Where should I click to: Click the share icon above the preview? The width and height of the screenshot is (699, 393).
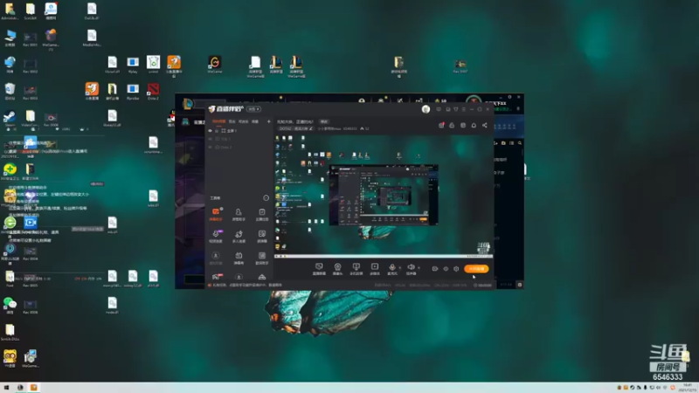(485, 125)
